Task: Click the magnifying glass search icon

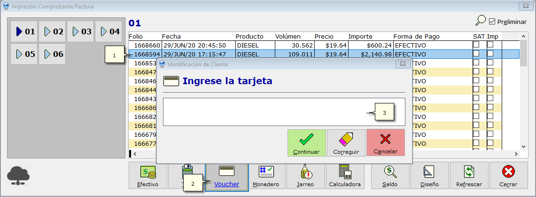Action: [x=481, y=21]
